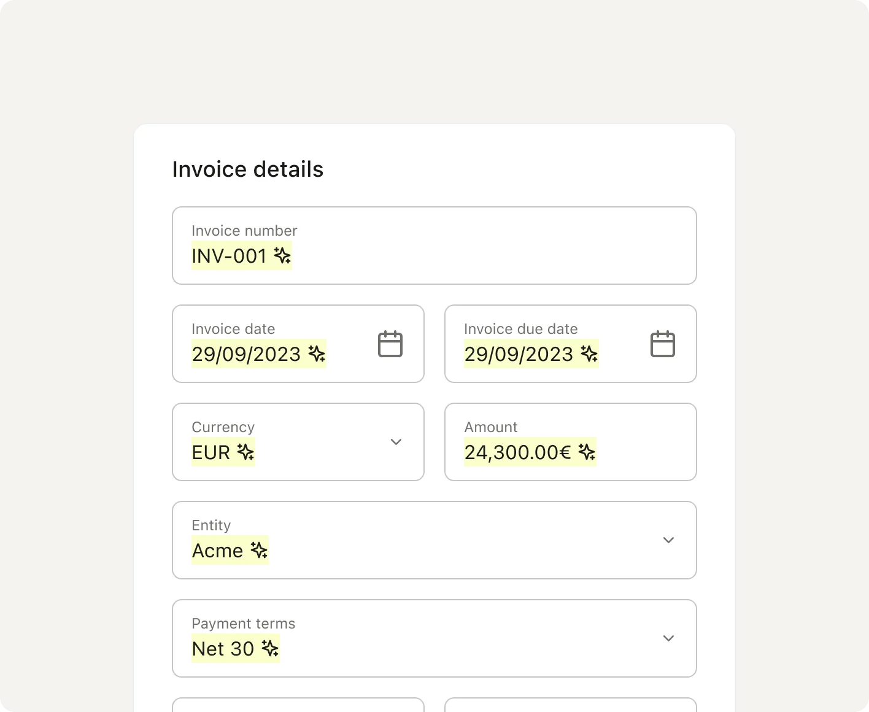Click the sparkle icon beside the due date
This screenshot has height=712, width=869.
(589, 354)
